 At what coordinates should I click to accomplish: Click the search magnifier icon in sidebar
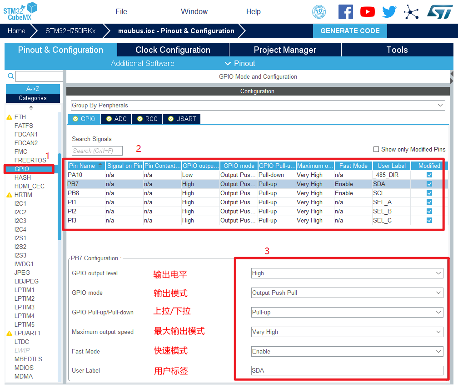11,76
